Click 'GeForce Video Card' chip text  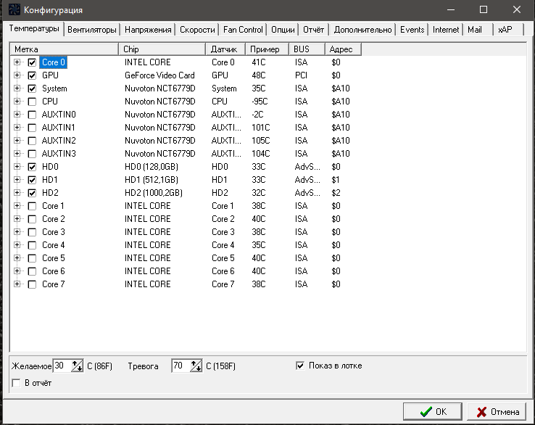point(159,75)
